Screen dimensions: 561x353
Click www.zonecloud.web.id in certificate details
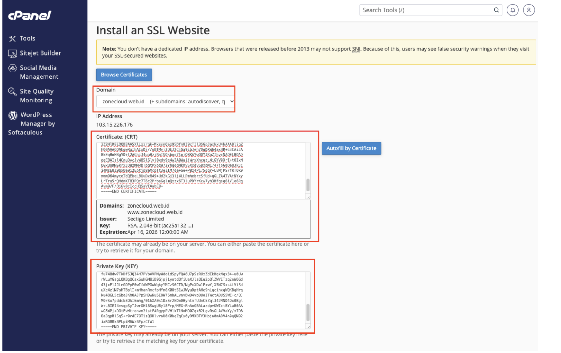[x=155, y=212]
